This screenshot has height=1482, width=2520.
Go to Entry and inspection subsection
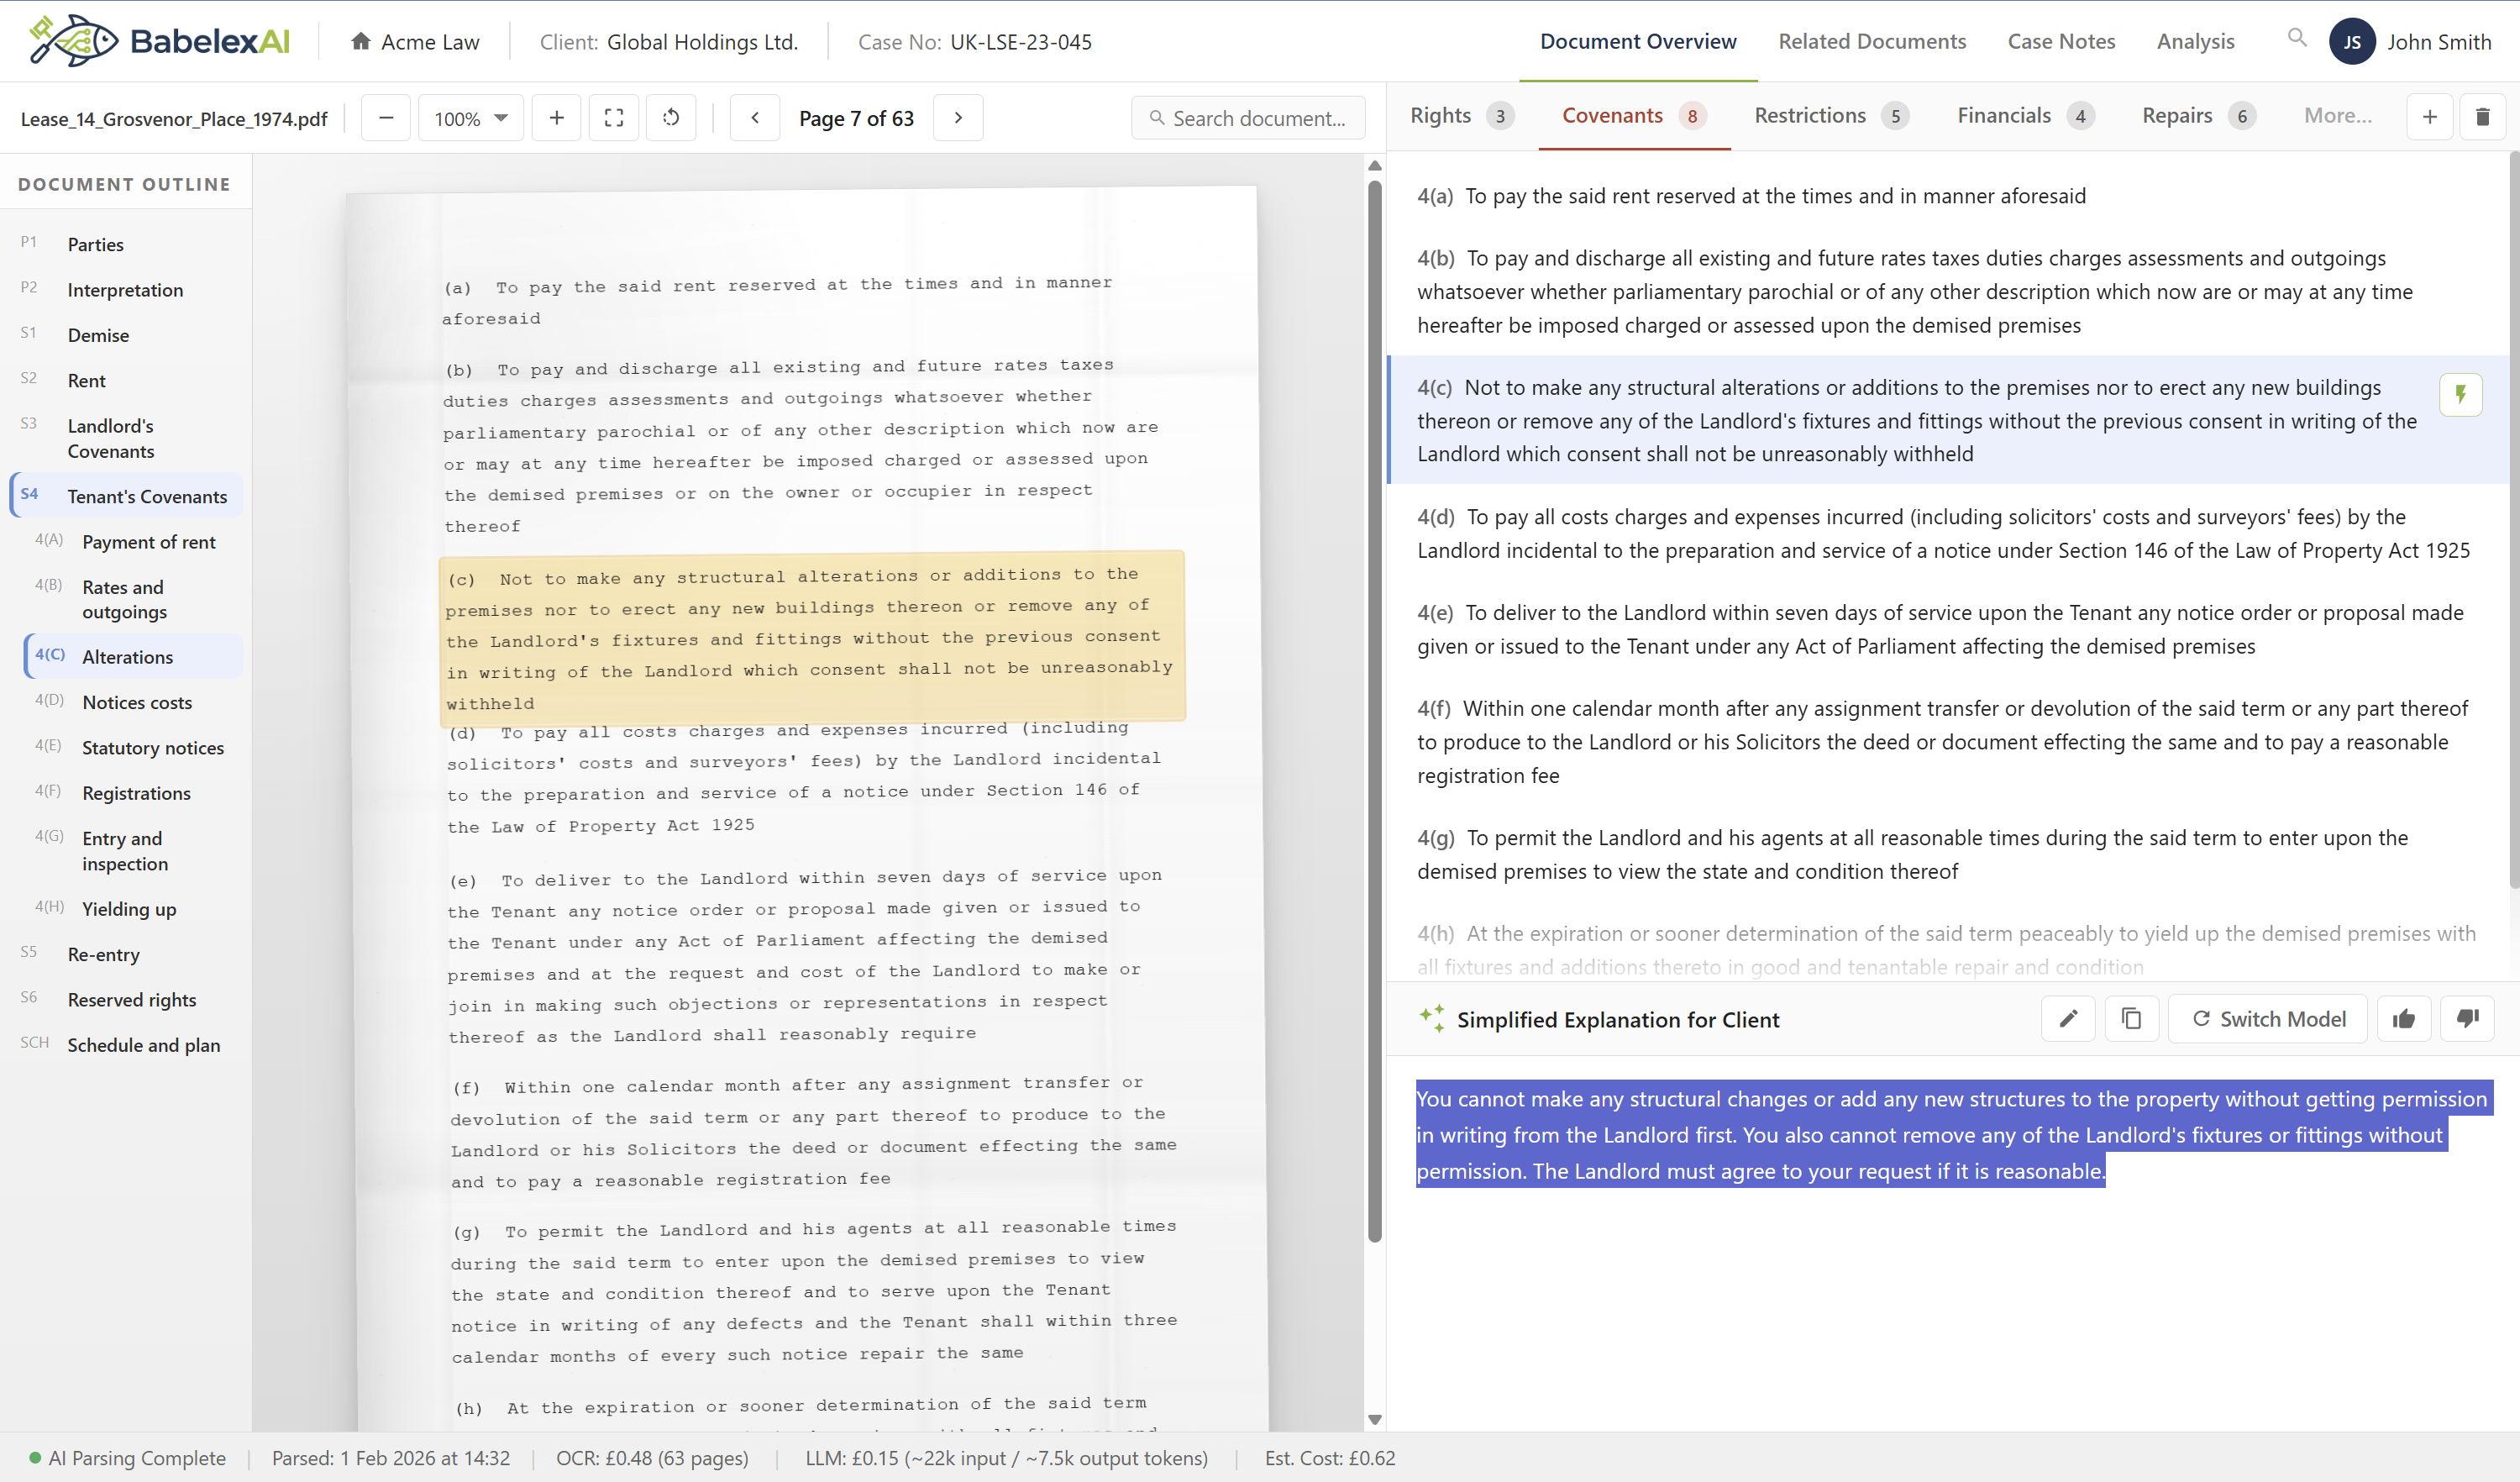pyautogui.click(x=134, y=850)
